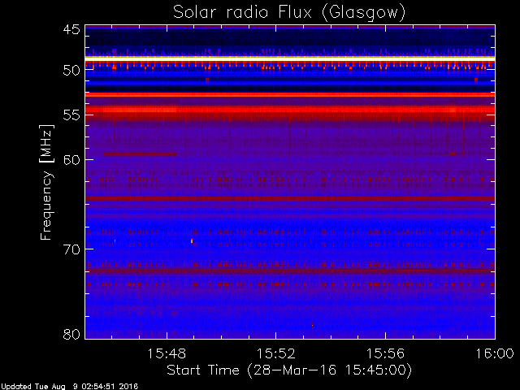The width and height of the screenshot is (520, 390).
Task: Click the 80 frequency tick label
Action: (x=71, y=334)
